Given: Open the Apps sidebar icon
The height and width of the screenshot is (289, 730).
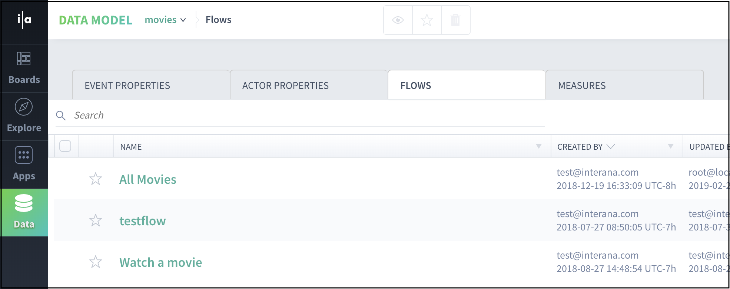Looking at the screenshot, I should pyautogui.click(x=24, y=155).
